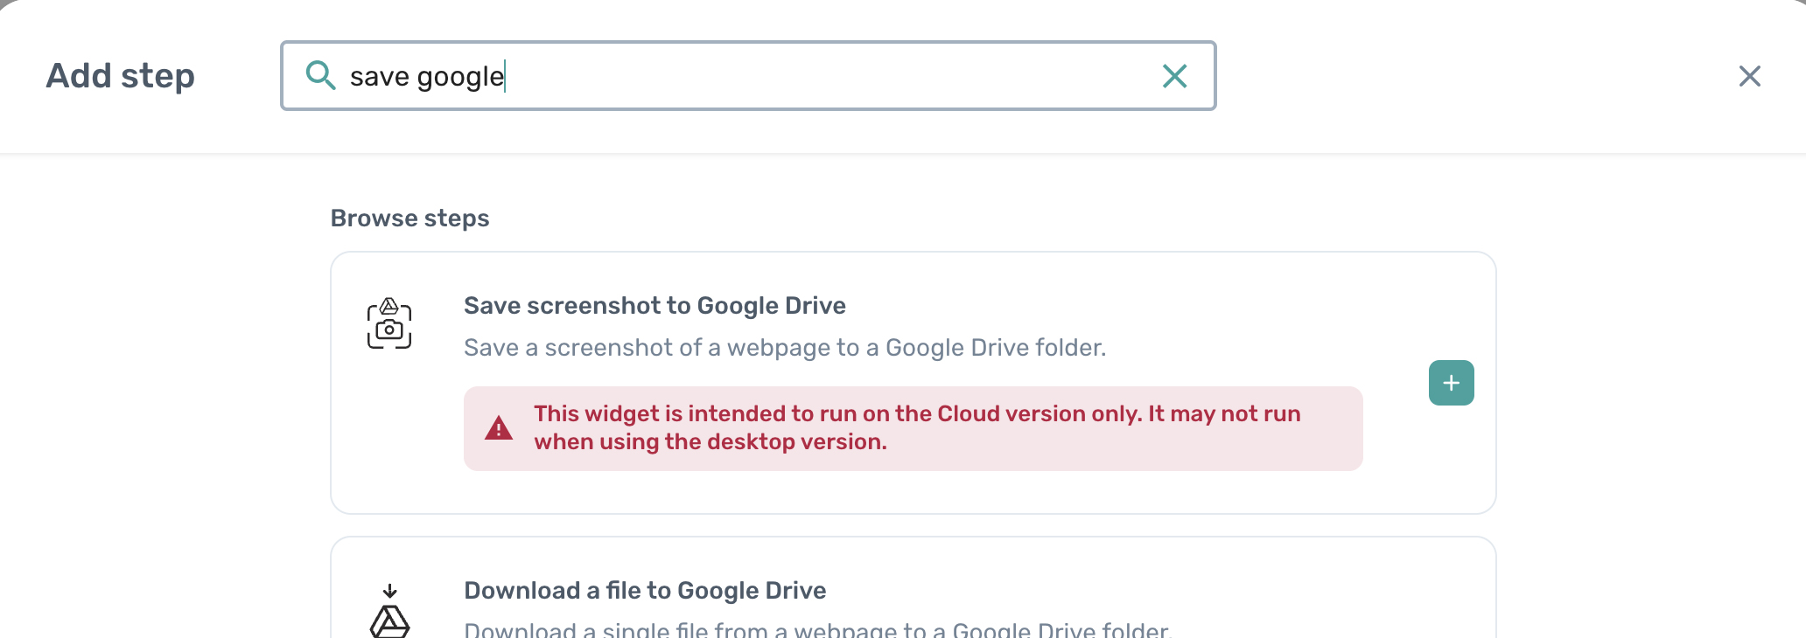Click the red warning triangle icon
This screenshot has height=638, width=1806.
499,428
